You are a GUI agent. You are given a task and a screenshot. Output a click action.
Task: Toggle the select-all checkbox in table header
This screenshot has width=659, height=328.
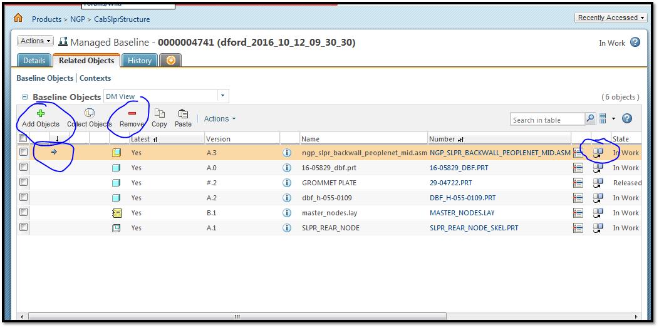pos(23,139)
